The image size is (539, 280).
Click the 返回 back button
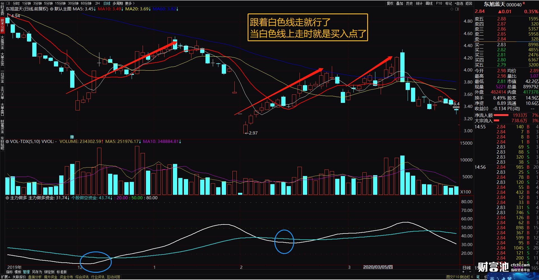tap(469, 3)
